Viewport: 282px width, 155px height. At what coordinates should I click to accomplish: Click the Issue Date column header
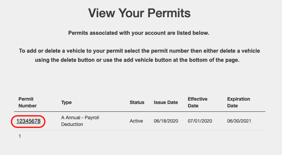[x=166, y=102]
